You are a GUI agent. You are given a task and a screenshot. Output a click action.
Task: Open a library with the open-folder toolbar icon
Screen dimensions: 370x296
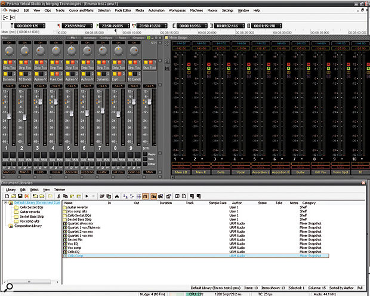(14, 196)
